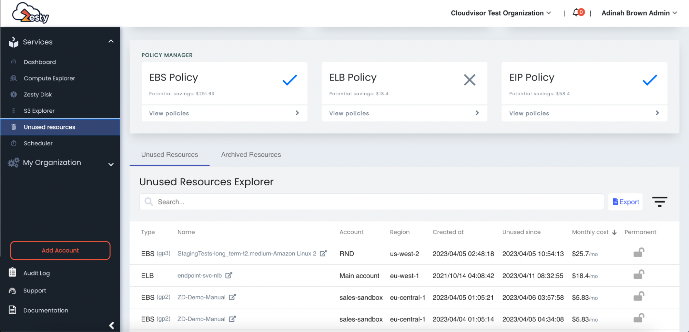Select Scheduler in the sidebar
689x332 pixels.
click(x=38, y=143)
